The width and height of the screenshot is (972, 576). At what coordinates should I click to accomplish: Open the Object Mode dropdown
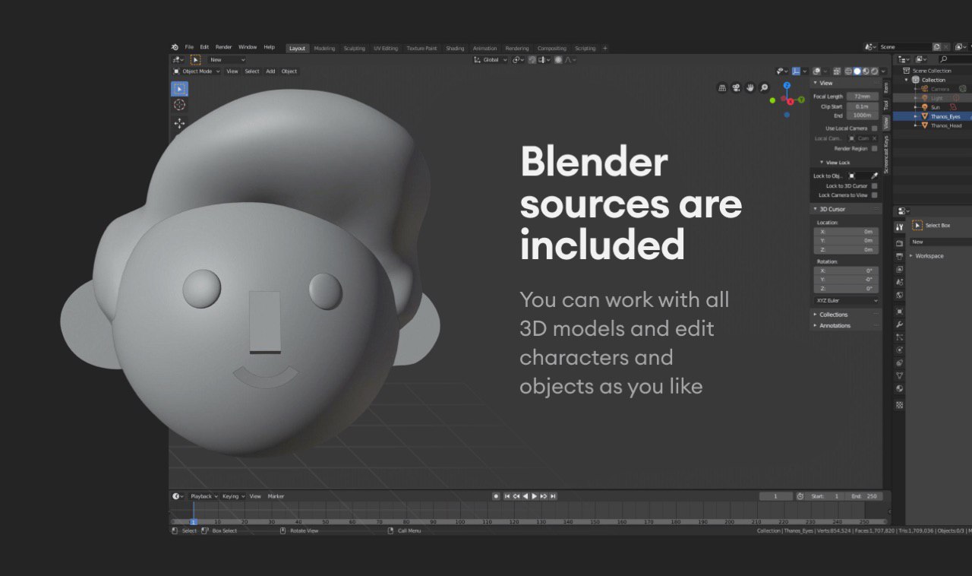[x=196, y=71]
